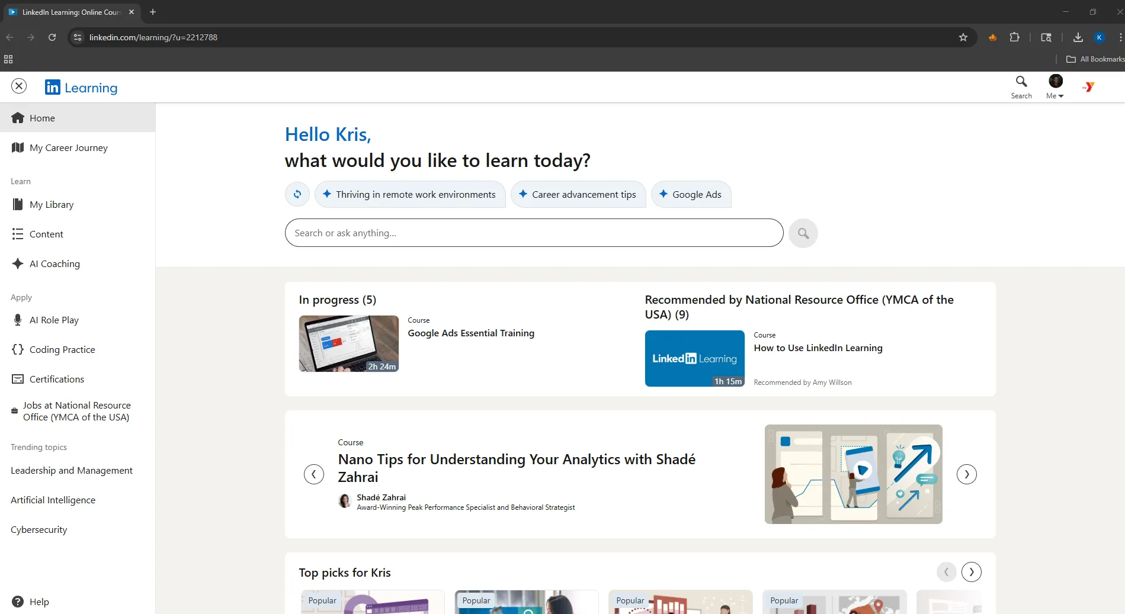Open the YMCA logo in the header
Image resolution: width=1125 pixels, height=614 pixels.
pyautogui.click(x=1088, y=86)
